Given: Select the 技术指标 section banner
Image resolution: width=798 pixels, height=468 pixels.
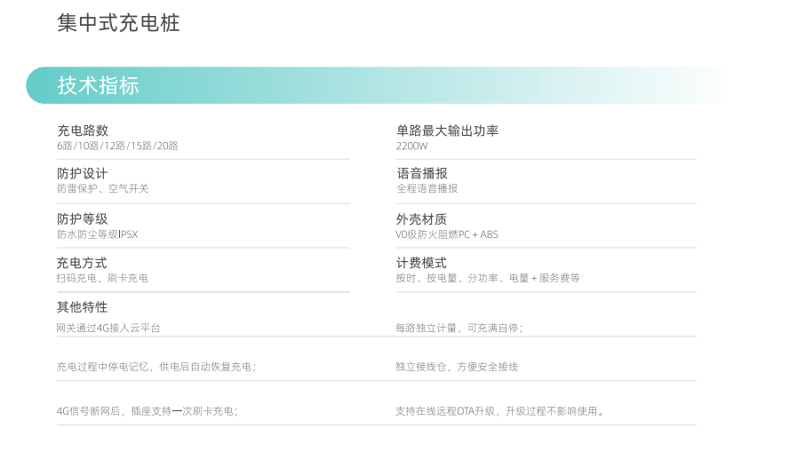Looking at the screenshot, I should 99,86.
